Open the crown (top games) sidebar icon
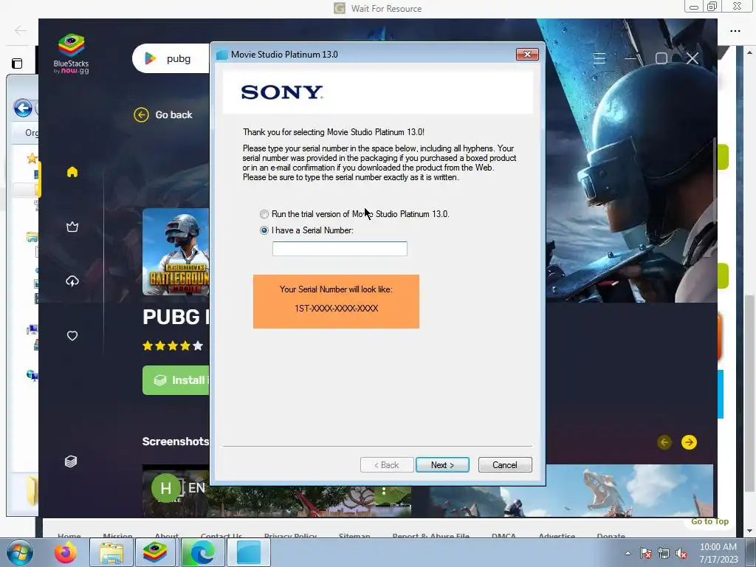 pos(72,227)
